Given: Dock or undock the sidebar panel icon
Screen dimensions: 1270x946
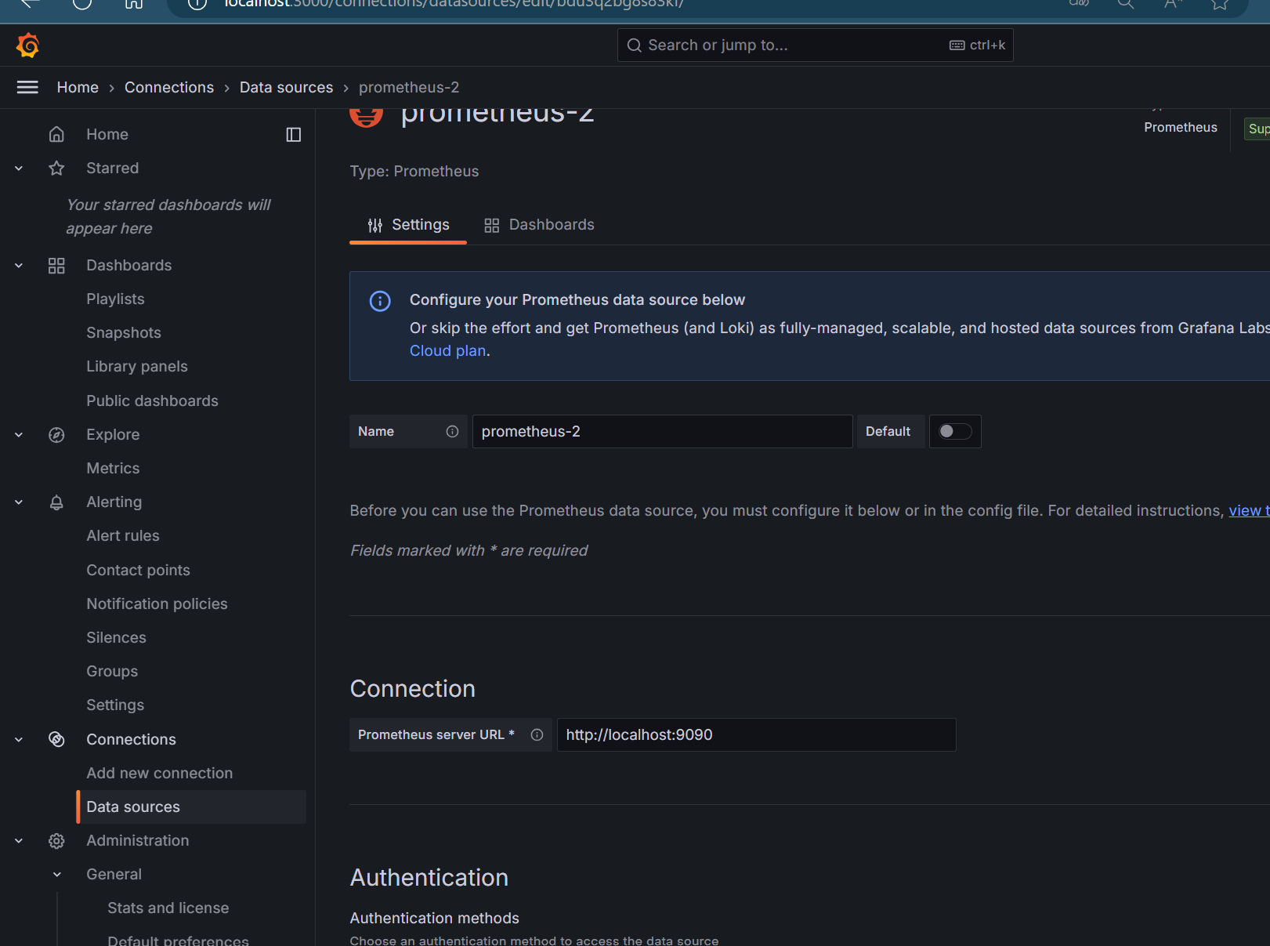Looking at the screenshot, I should (x=294, y=135).
